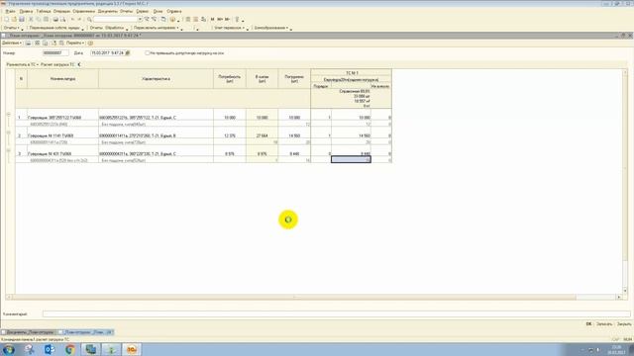Click the Cut scissors toolbar icon

[31, 20]
